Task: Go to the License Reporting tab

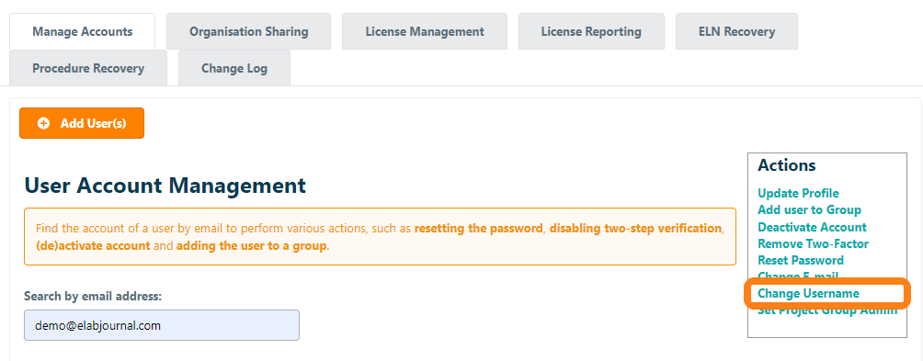Action: coord(591,31)
